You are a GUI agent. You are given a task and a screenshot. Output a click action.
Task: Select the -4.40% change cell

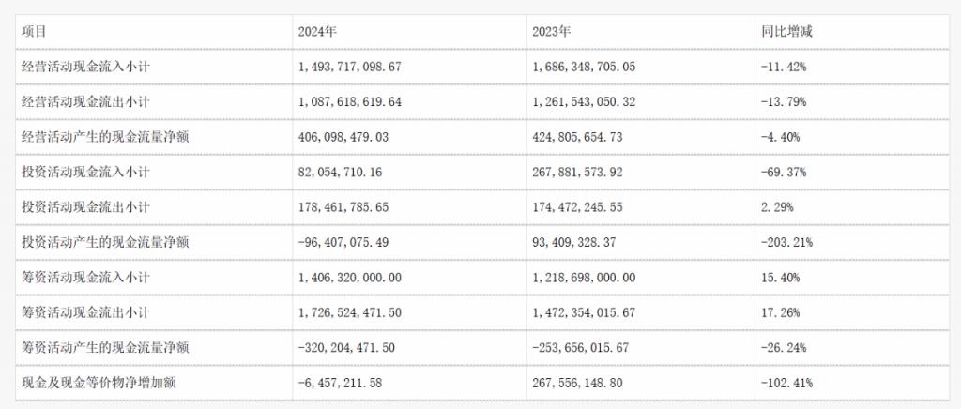780,137
